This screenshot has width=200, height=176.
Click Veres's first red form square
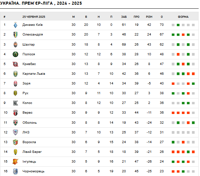173,113
